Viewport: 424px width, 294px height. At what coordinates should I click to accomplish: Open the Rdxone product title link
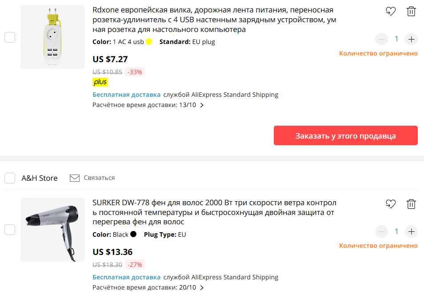214,20
